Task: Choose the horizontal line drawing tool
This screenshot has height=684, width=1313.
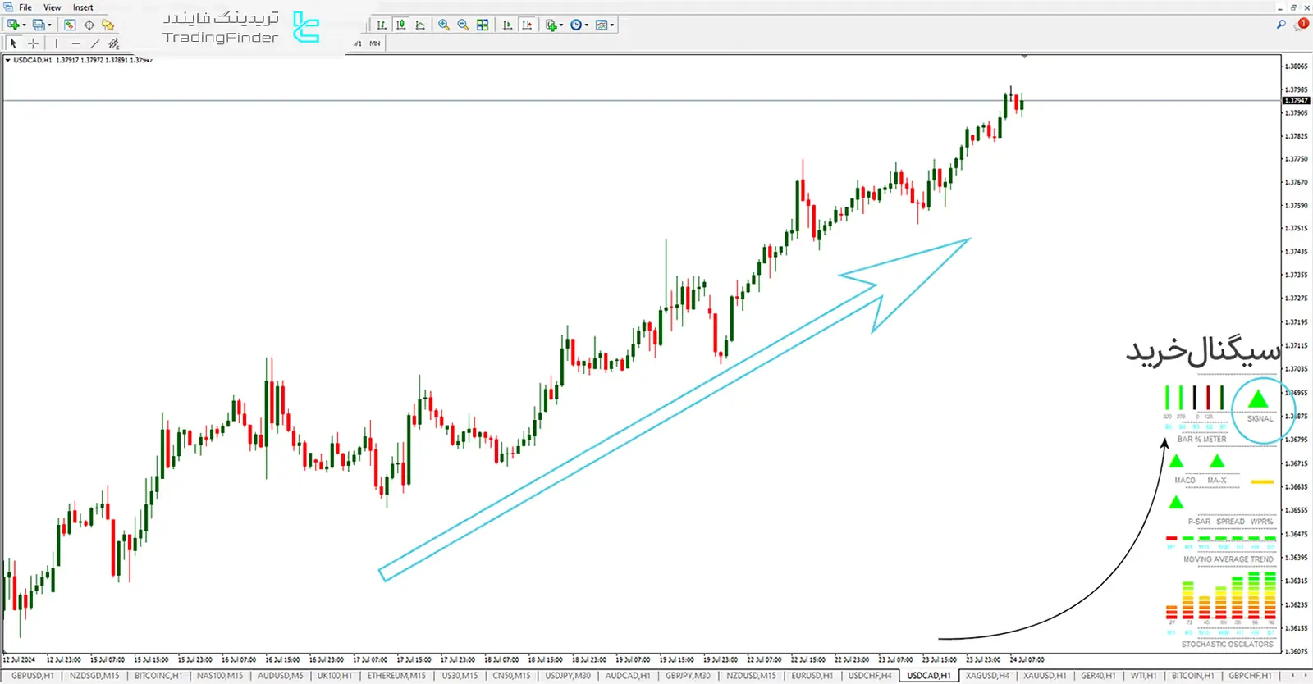Action: pyautogui.click(x=75, y=43)
